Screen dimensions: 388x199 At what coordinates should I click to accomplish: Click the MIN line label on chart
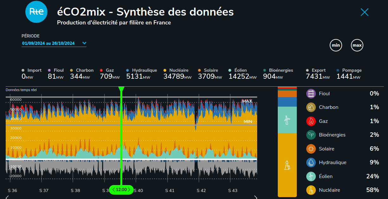[248, 122]
